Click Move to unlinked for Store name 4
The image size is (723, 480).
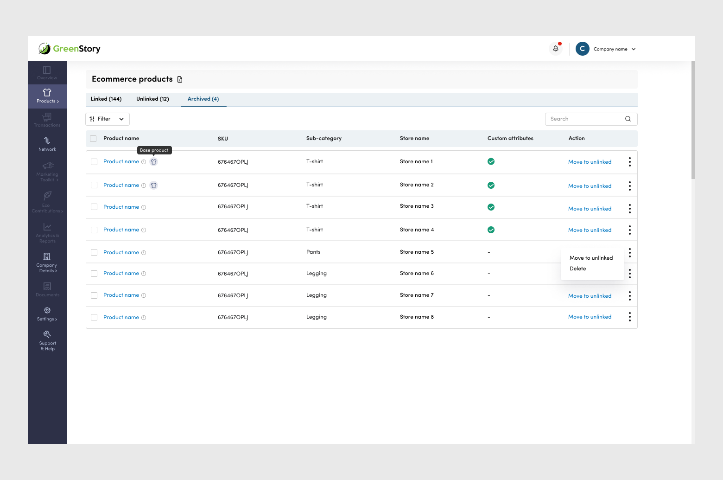pyautogui.click(x=590, y=230)
